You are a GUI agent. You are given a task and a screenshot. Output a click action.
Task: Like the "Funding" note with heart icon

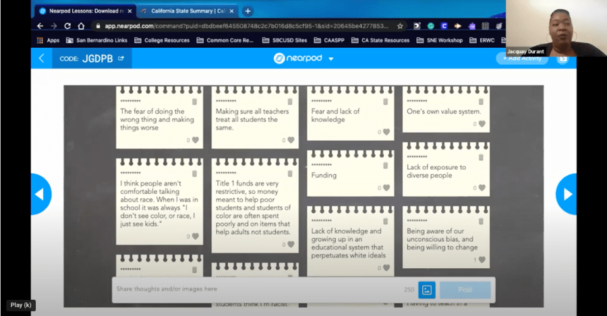[386, 189]
